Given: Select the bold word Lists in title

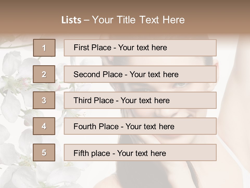Looking at the screenshot, I should (x=71, y=20).
